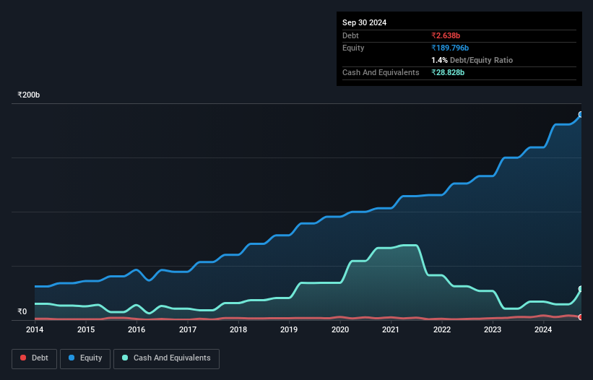Screen dimensions: 593x380
Task: Click the 2016 x-axis label
Action: point(137,329)
